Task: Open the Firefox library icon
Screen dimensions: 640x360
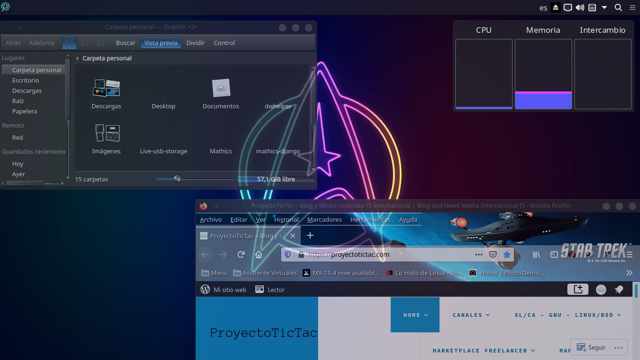Action: (x=536, y=255)
